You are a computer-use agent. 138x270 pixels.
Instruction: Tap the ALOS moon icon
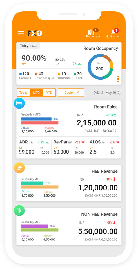pos(104,142)
